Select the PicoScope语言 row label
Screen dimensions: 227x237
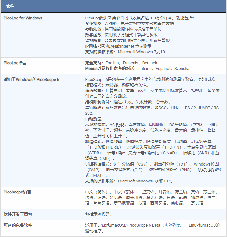point(17,192)
